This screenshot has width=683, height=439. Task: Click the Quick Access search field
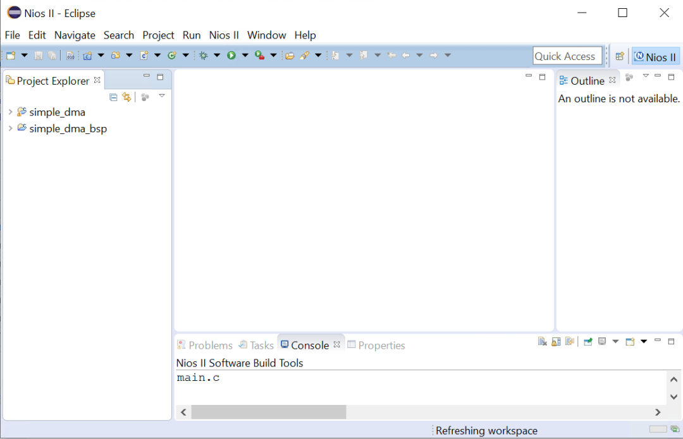[x=567, y=56]
